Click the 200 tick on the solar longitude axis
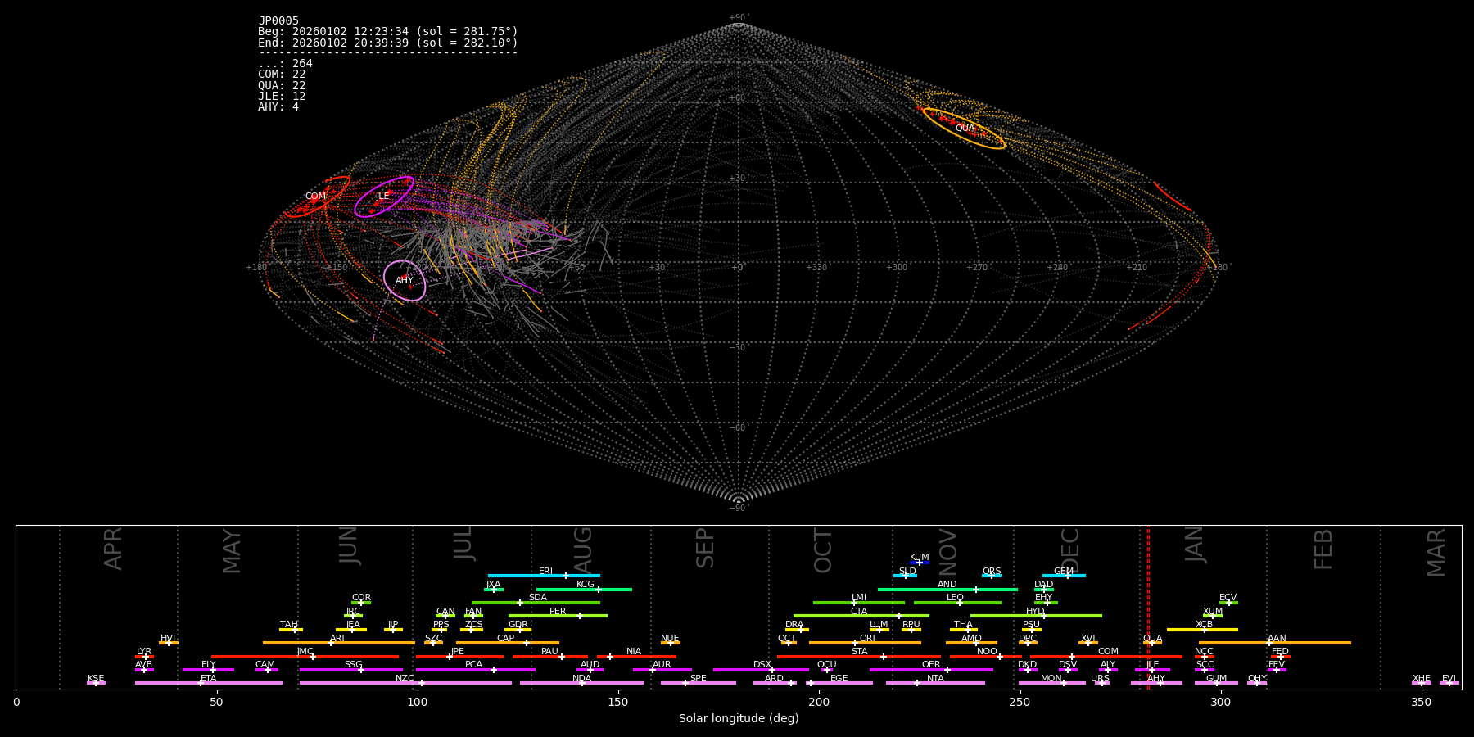Image resolution: width=1474 pixels, height=737 pixels. (819, 702)
